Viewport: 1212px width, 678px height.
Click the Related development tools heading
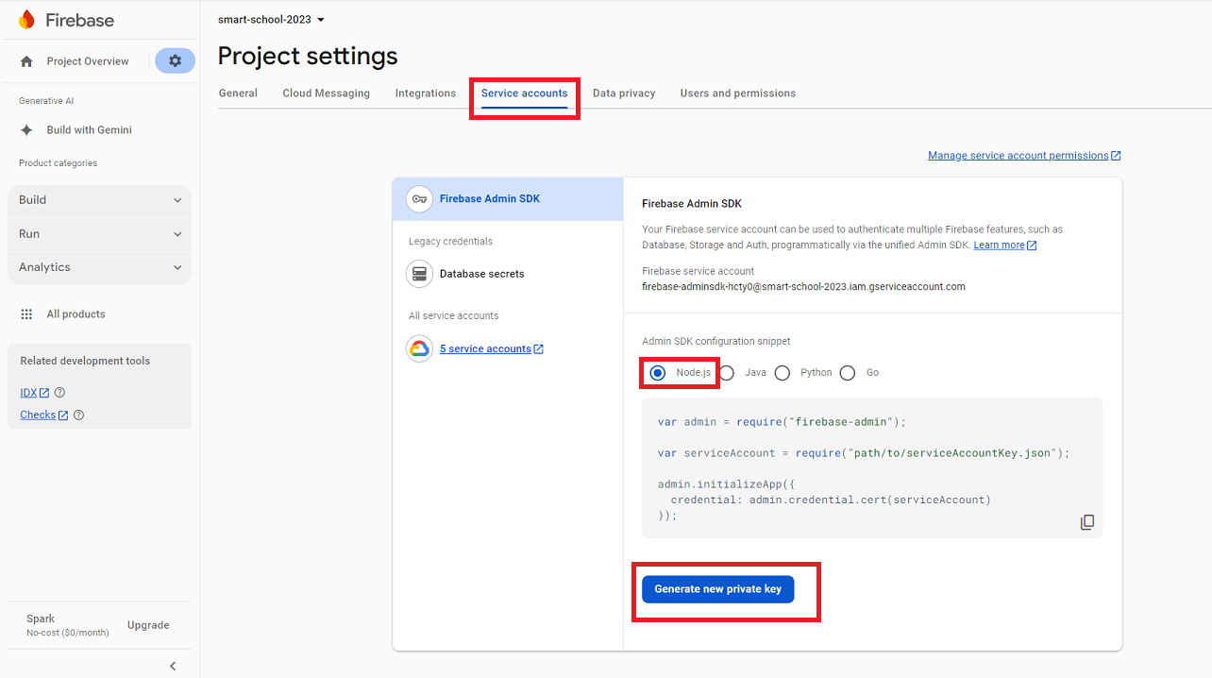tap(85, 361)
